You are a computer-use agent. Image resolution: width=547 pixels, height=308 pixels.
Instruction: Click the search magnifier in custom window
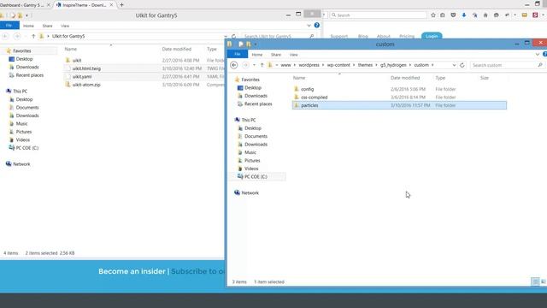[540, 65]
